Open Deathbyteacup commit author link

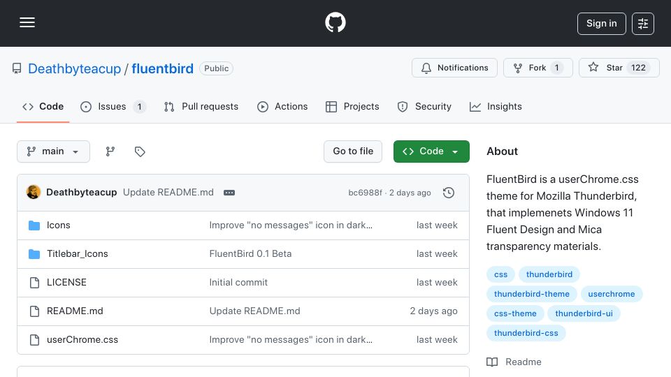pos(81,193)
